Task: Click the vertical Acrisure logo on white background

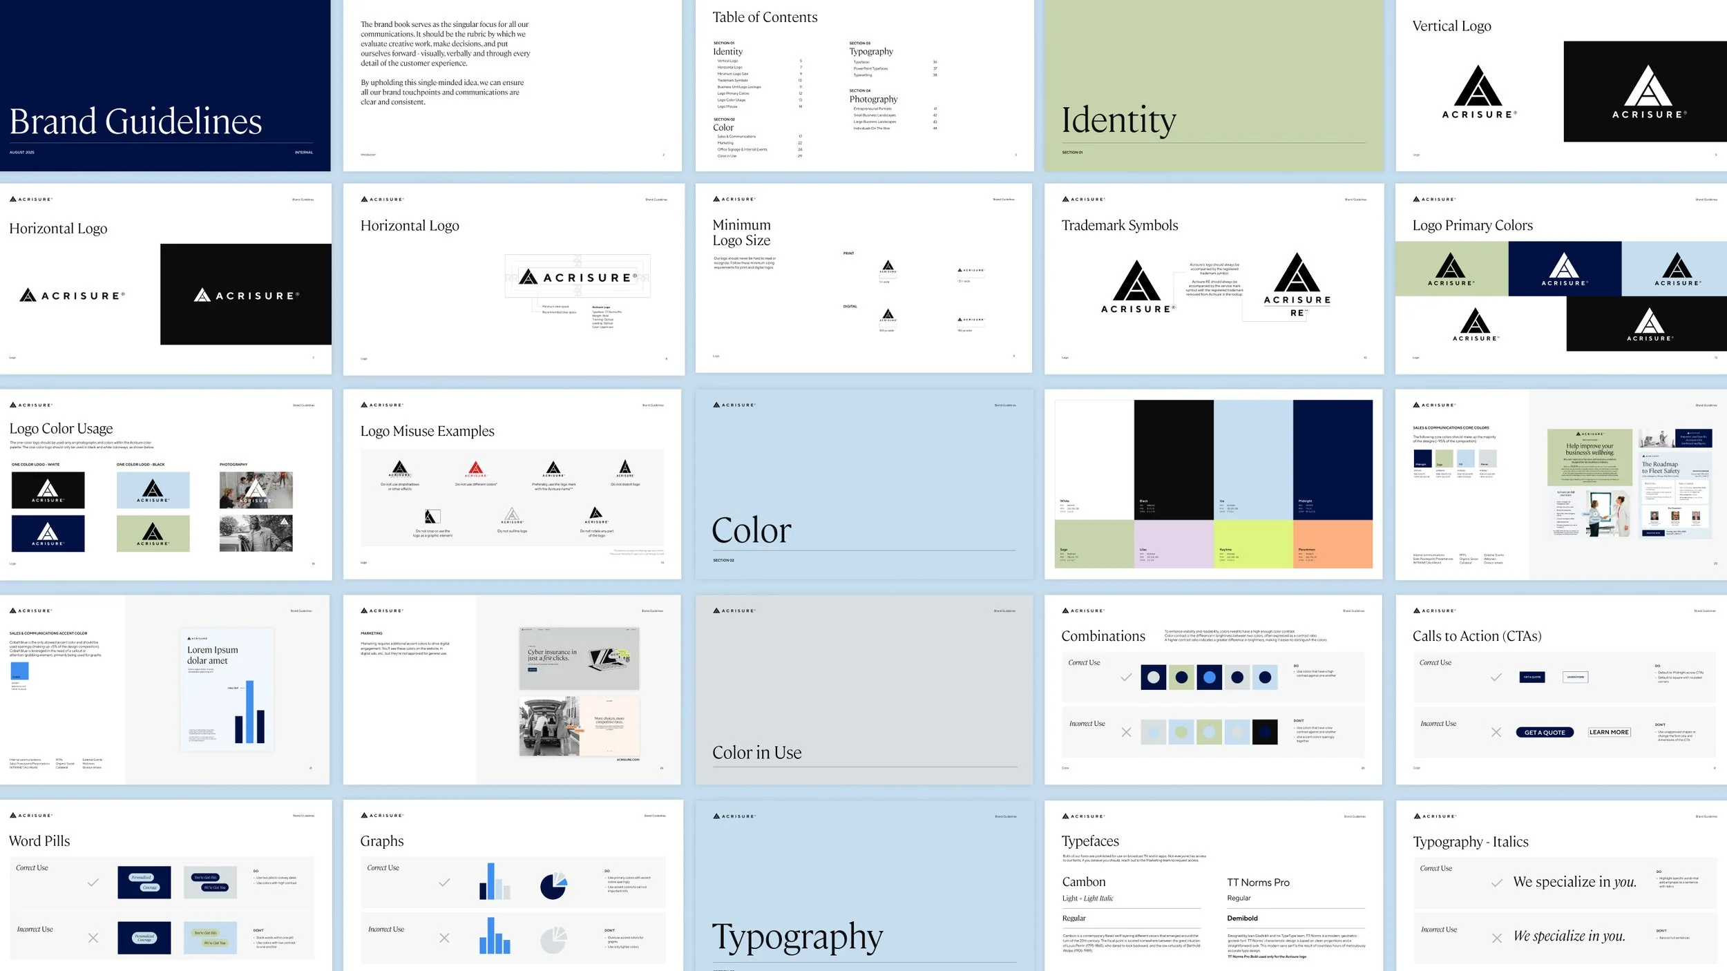Action: click(1478, 92)
